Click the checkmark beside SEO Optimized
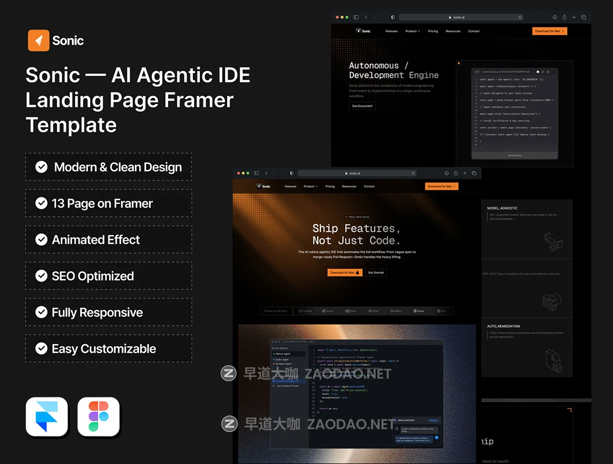This screenshot has width=613, height=464. tap(41, 276)
